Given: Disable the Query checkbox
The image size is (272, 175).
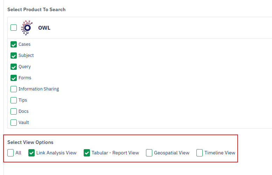Looking at the screenshot, I should point(14,67).
